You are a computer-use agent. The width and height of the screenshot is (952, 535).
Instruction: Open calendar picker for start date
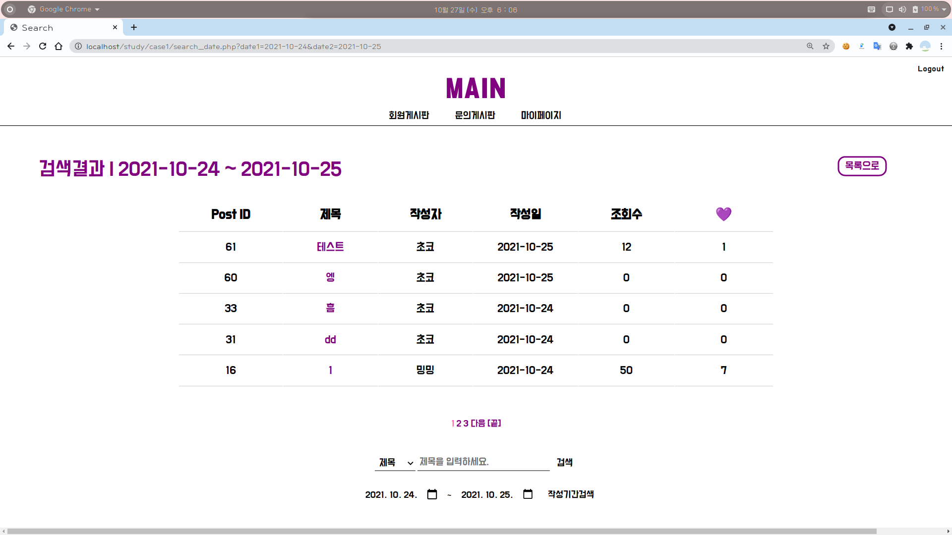(432, 494)
